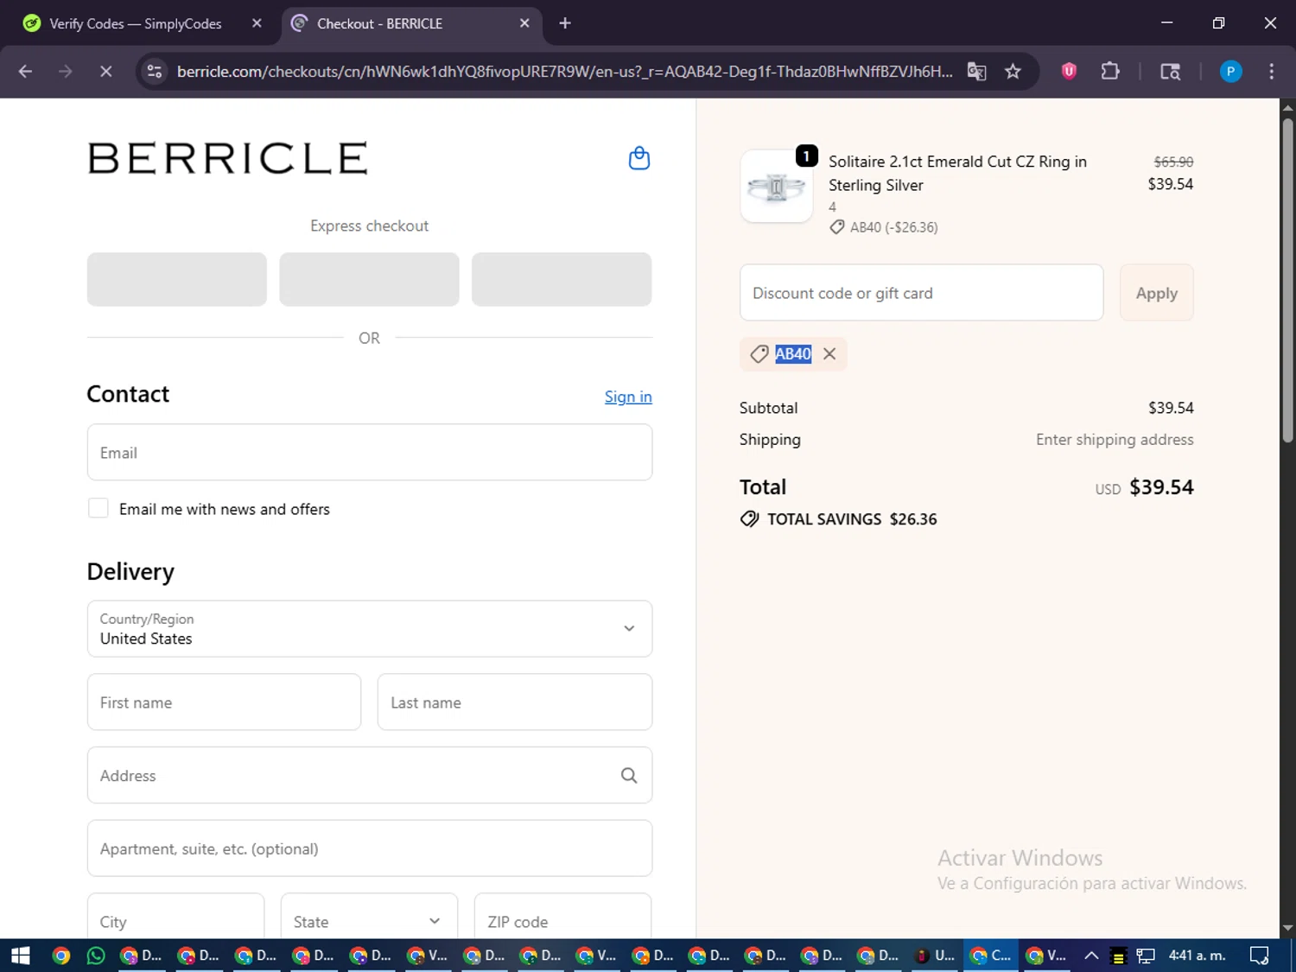
Task: Open the Windows notification center
Action: [x=1260, y=956]
